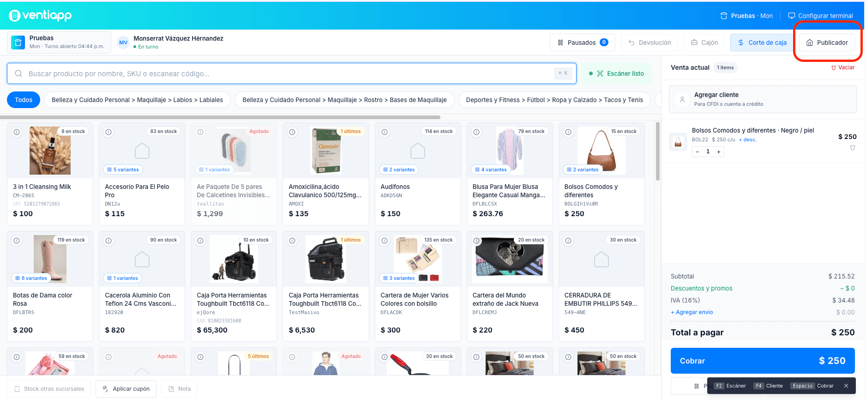Click the Cobrar $ 250 button
866x400 pixels.
(763, 361)
